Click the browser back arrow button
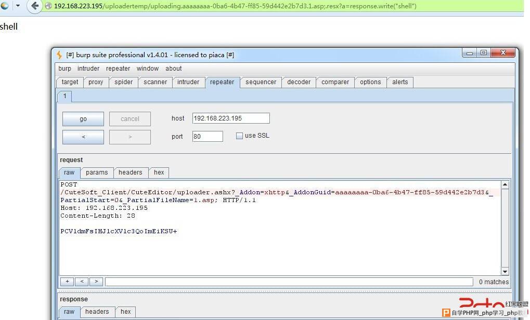 34,6
